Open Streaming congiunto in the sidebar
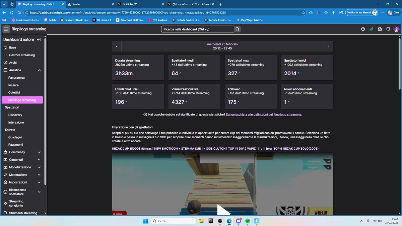This screenshot has height=226, width=402. pos(22,203)
